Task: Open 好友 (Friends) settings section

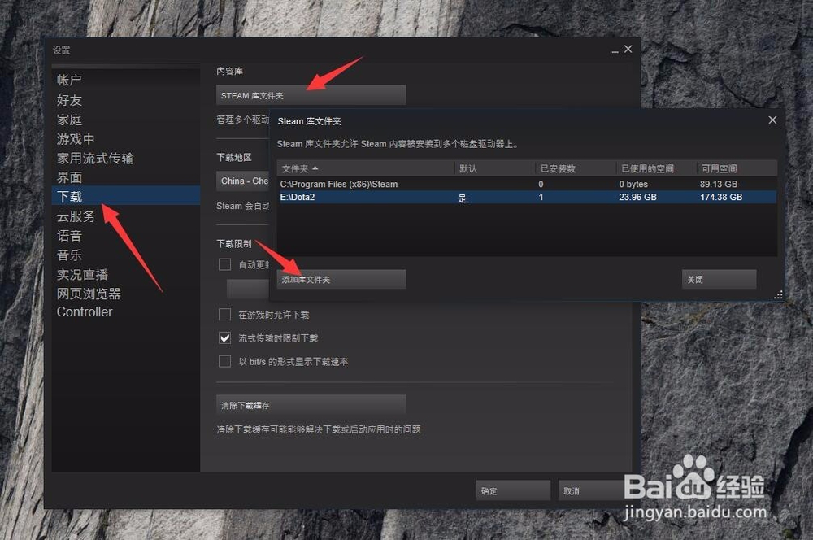Action: pyautogui.click(x=70, y=99)
